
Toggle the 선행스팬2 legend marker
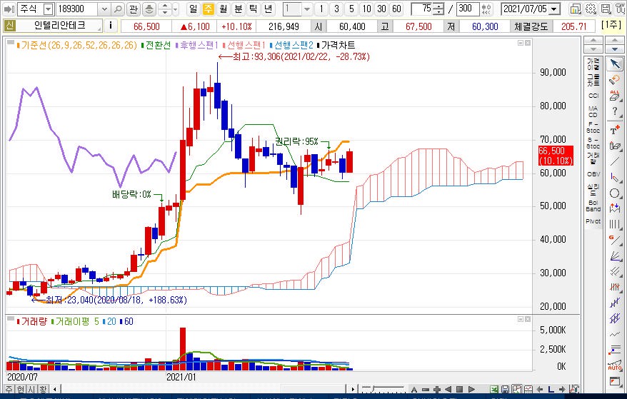click(271, 45)
